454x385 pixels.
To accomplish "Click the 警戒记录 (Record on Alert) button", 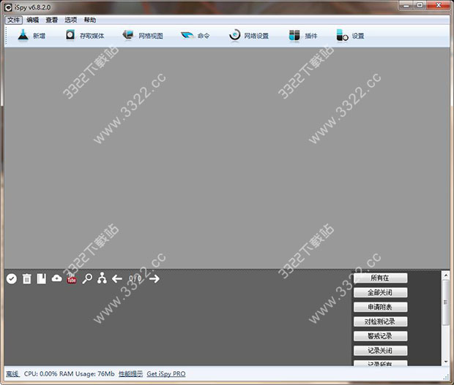I will click(x=380, y=336).
